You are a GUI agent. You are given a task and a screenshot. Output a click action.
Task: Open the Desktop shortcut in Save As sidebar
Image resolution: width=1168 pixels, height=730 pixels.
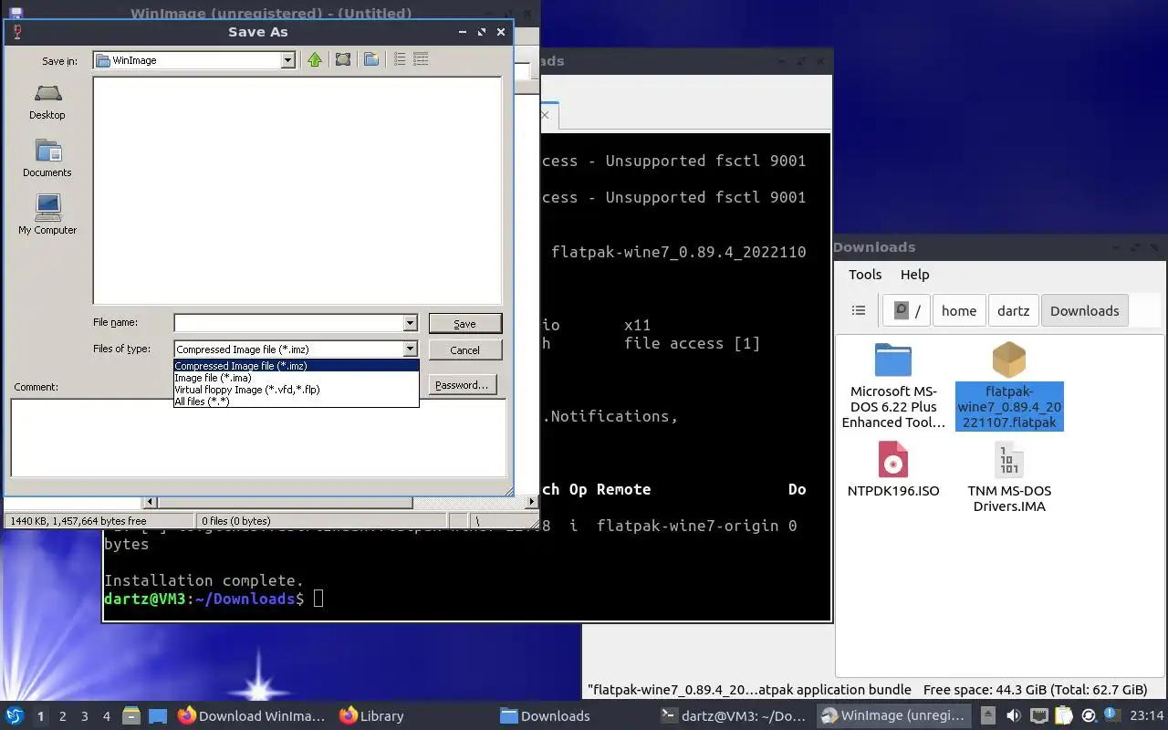(47, 101)
